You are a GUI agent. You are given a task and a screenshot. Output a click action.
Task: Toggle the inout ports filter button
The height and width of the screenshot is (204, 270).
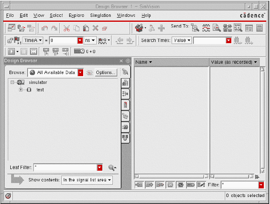click(160, 185)
